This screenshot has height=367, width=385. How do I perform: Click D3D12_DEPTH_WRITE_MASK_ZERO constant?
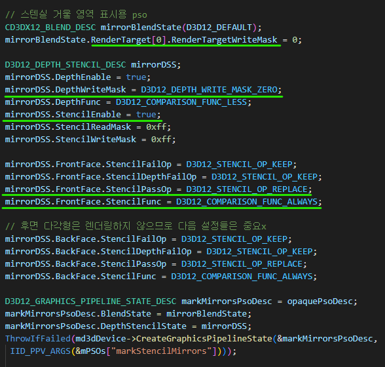[x=209, y=90]
